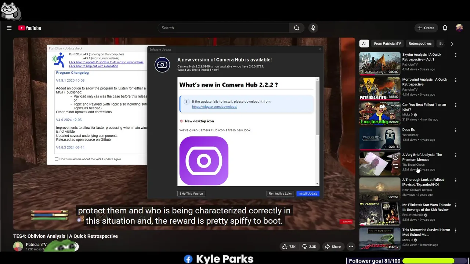Dislike the video with thumbs down
Viewport: 470px width, 264px height.
(310, 247)
